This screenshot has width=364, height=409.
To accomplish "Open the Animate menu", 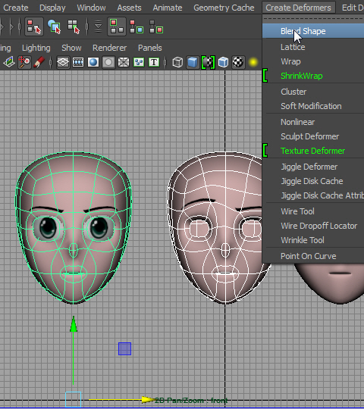I will point(168,8).
